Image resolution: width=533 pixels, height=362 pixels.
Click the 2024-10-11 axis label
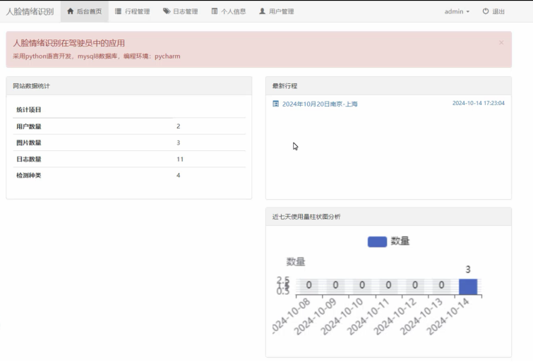point(368,316)
